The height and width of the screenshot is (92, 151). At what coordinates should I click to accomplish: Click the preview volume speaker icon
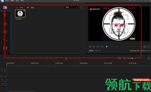[144, 47]
